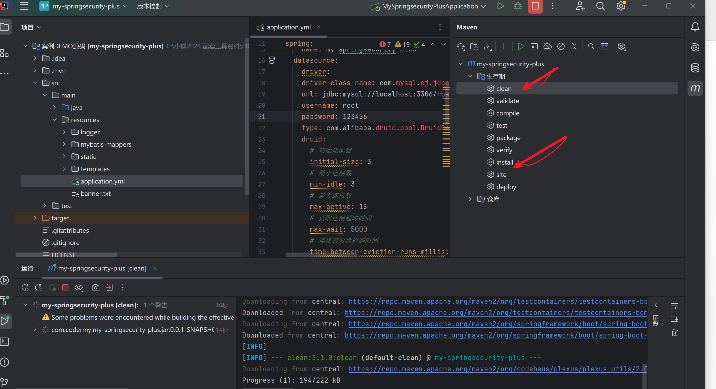Click the screenshot camera icon in run toolbar
The width and height of the screenshot is (716, 389).
(x=95, y=288)
